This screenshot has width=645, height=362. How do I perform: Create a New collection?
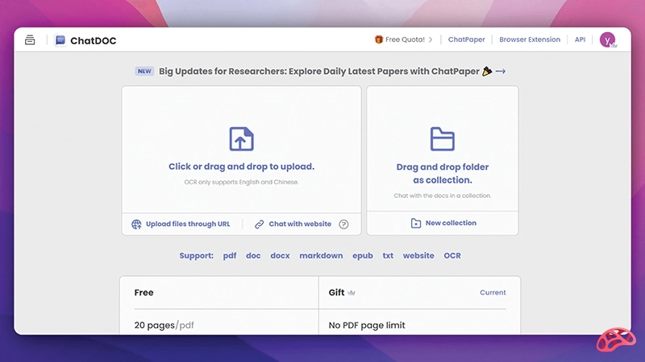point(451,223)
